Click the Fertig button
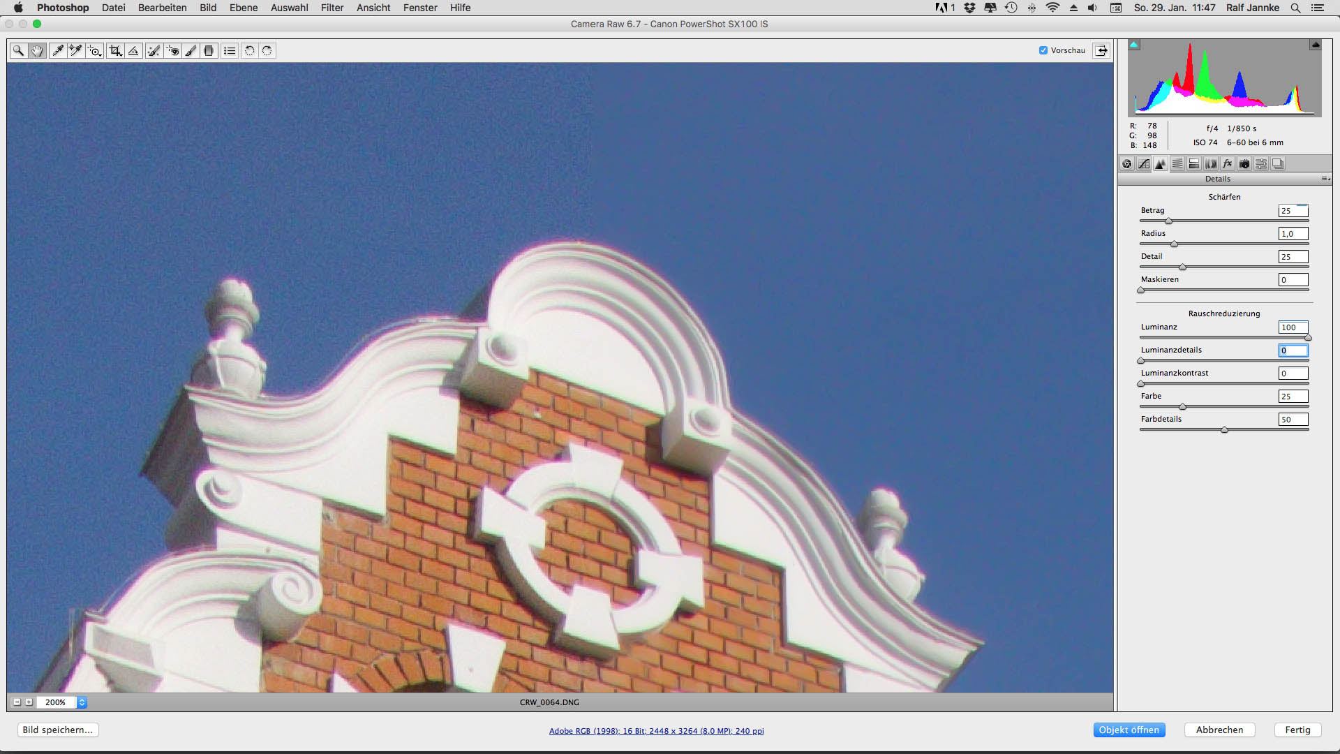1340x754 pixels. tap(1297, 730)
